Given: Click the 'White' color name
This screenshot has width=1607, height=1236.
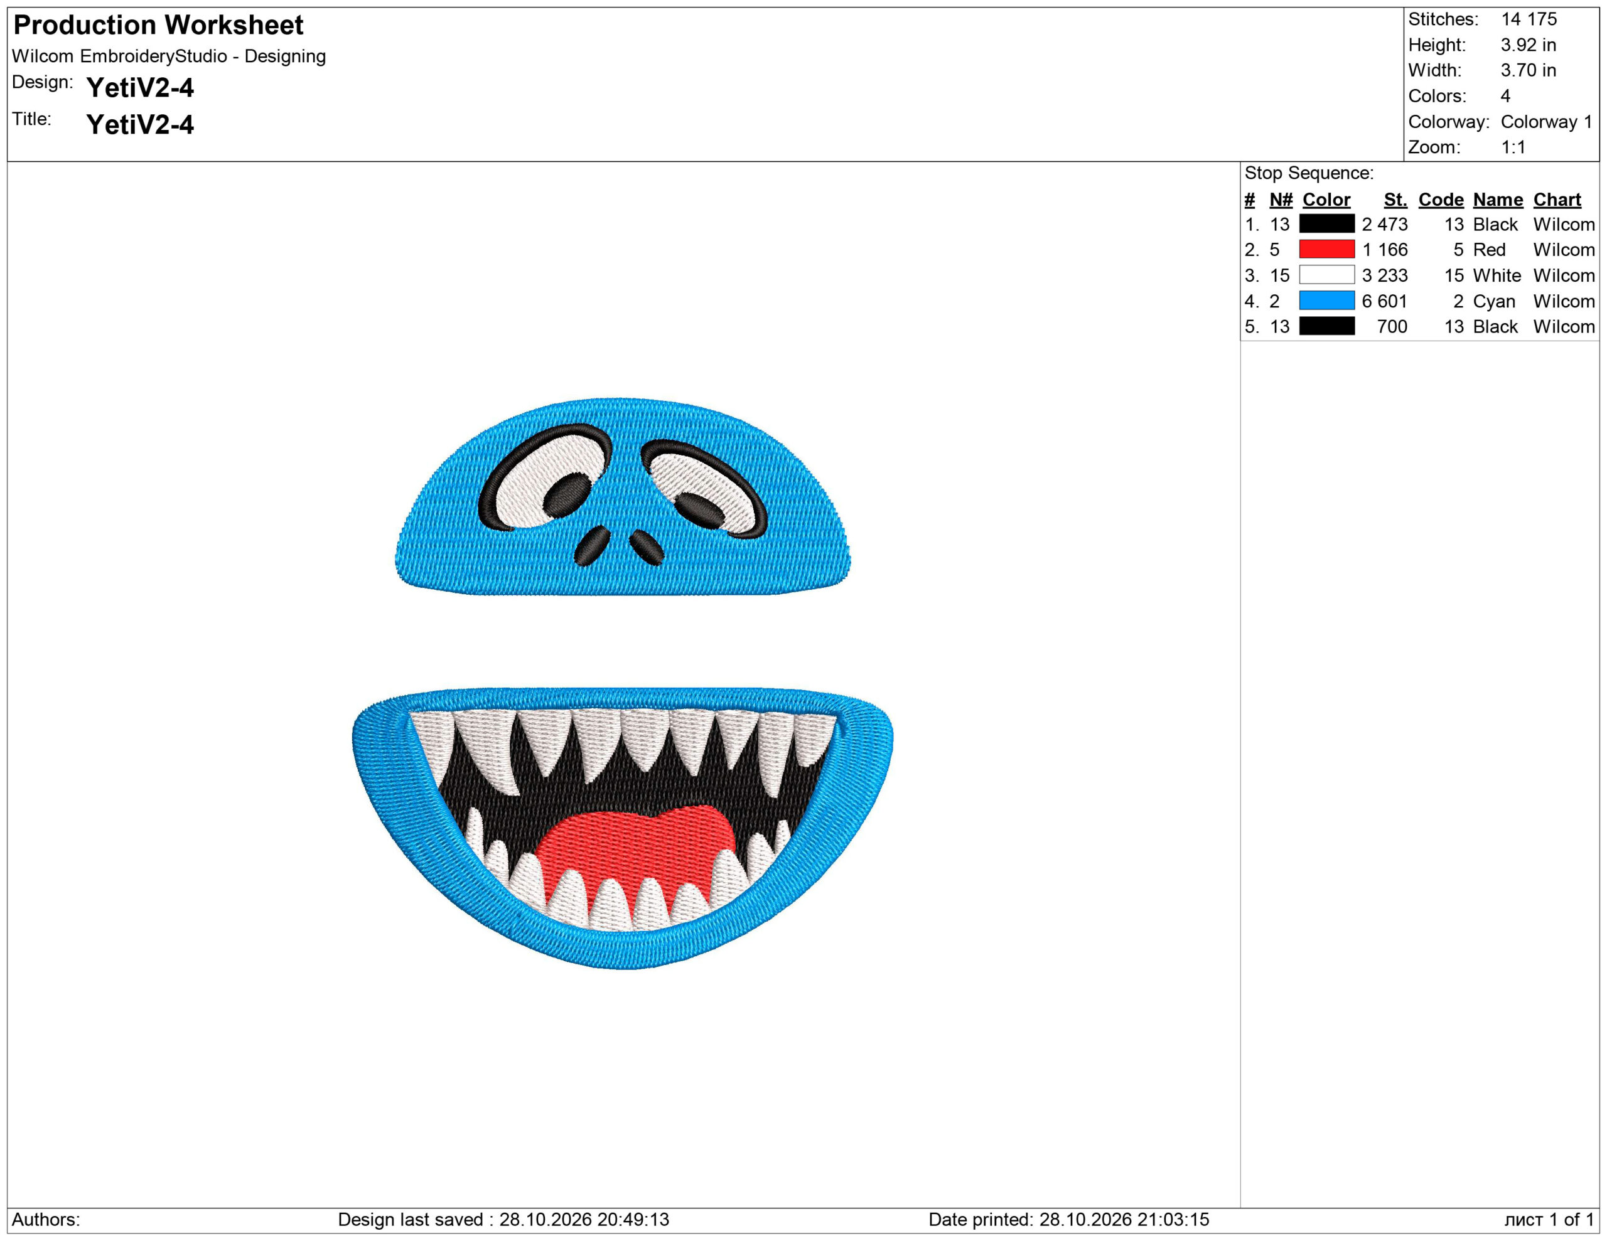Looking at the screenshot, I should point(1497,275).
